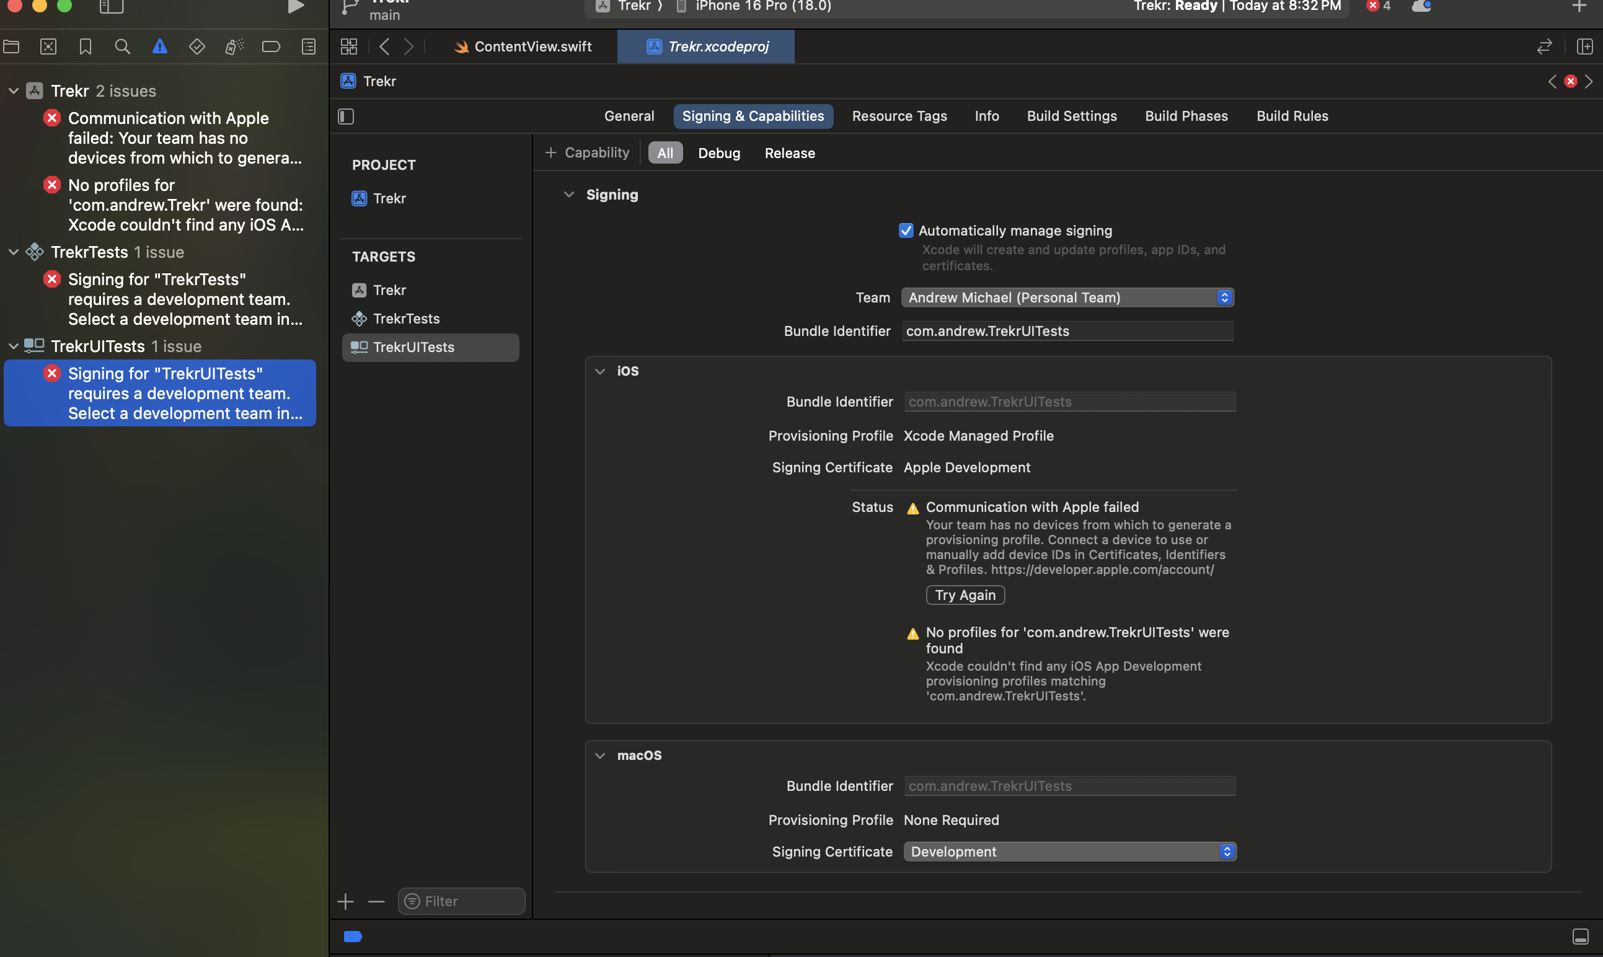Select the All configuration filter
Viewport: 1603px width, 957px height.
(x=666, y=153)
